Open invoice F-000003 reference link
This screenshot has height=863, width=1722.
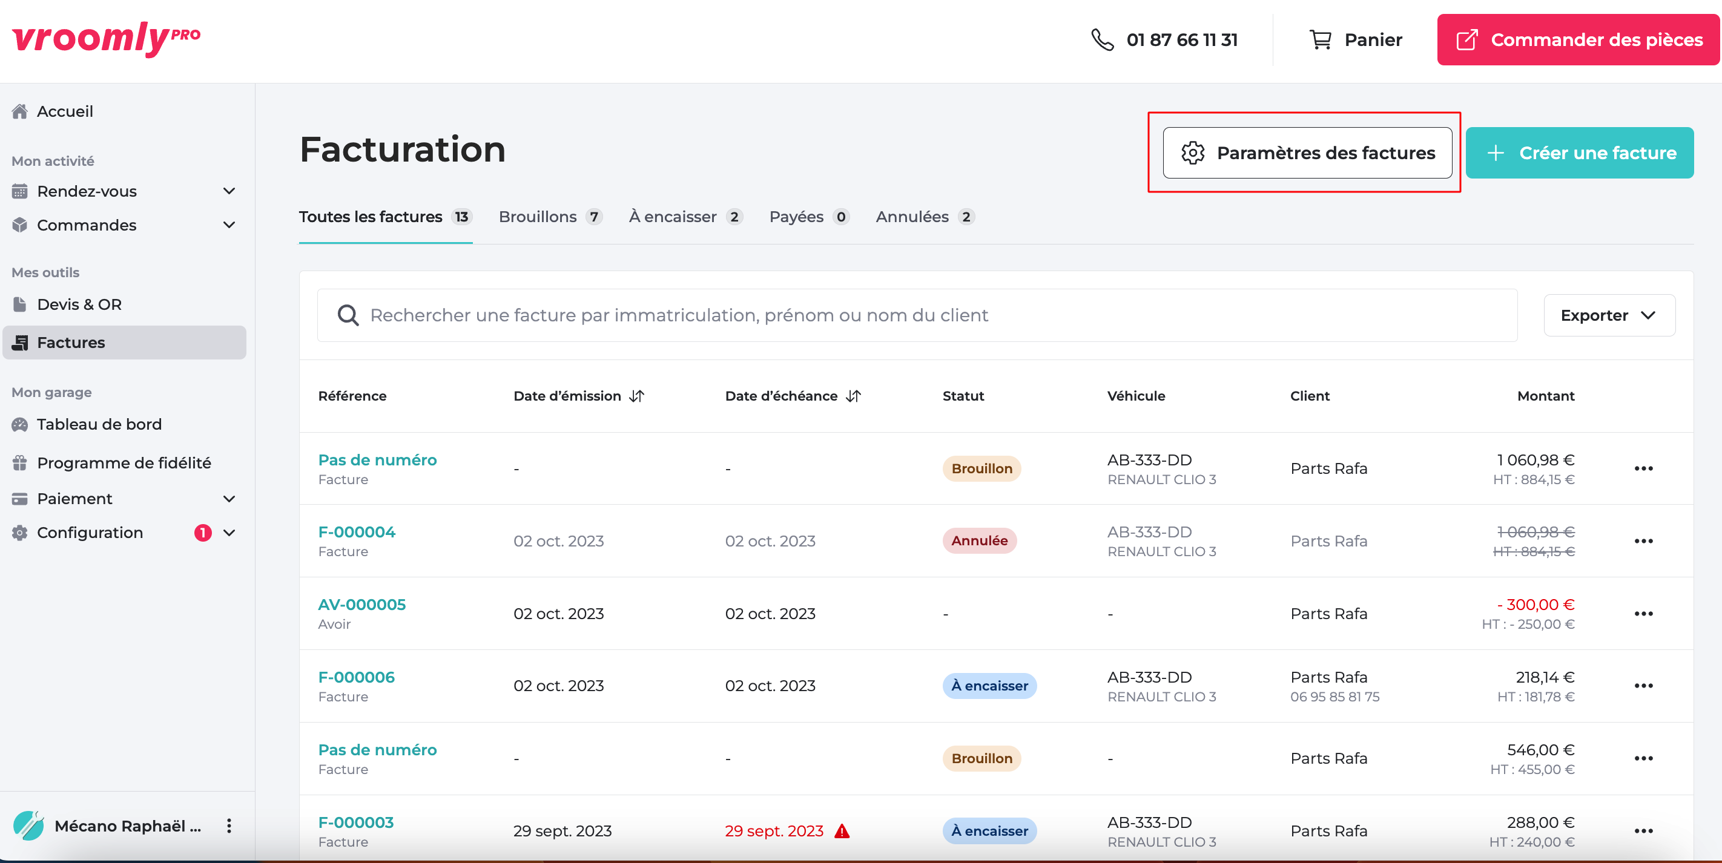(355, 822)
